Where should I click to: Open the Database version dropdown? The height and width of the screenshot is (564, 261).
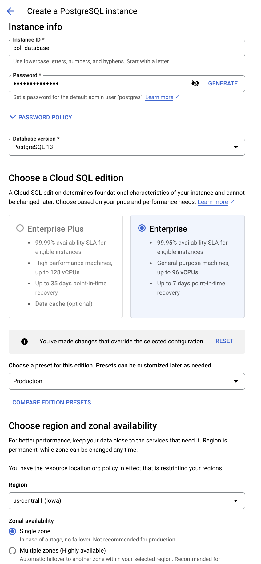click(127, 147)
